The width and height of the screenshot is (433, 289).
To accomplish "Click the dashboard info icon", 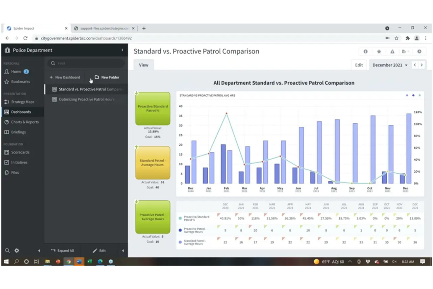I will coord(365,51).
